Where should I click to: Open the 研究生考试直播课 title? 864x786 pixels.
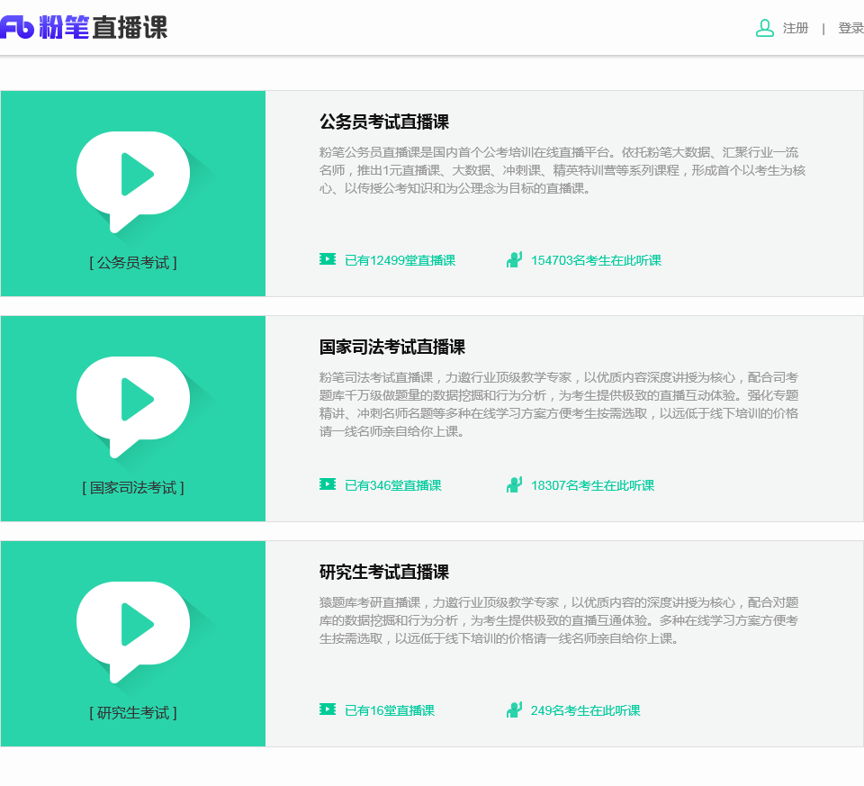[x=384, y=572]
